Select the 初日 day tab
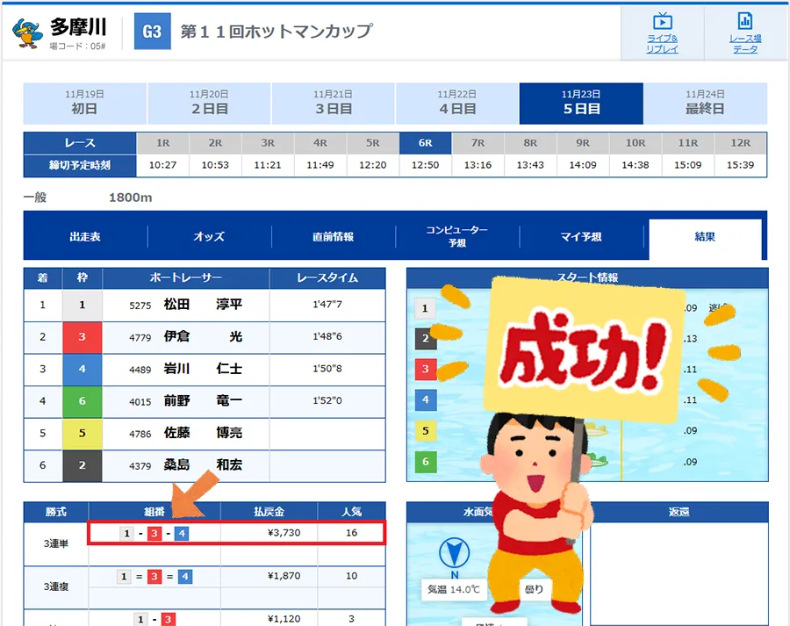Screen dimensions: 790x626 click(x=84, y=104)
